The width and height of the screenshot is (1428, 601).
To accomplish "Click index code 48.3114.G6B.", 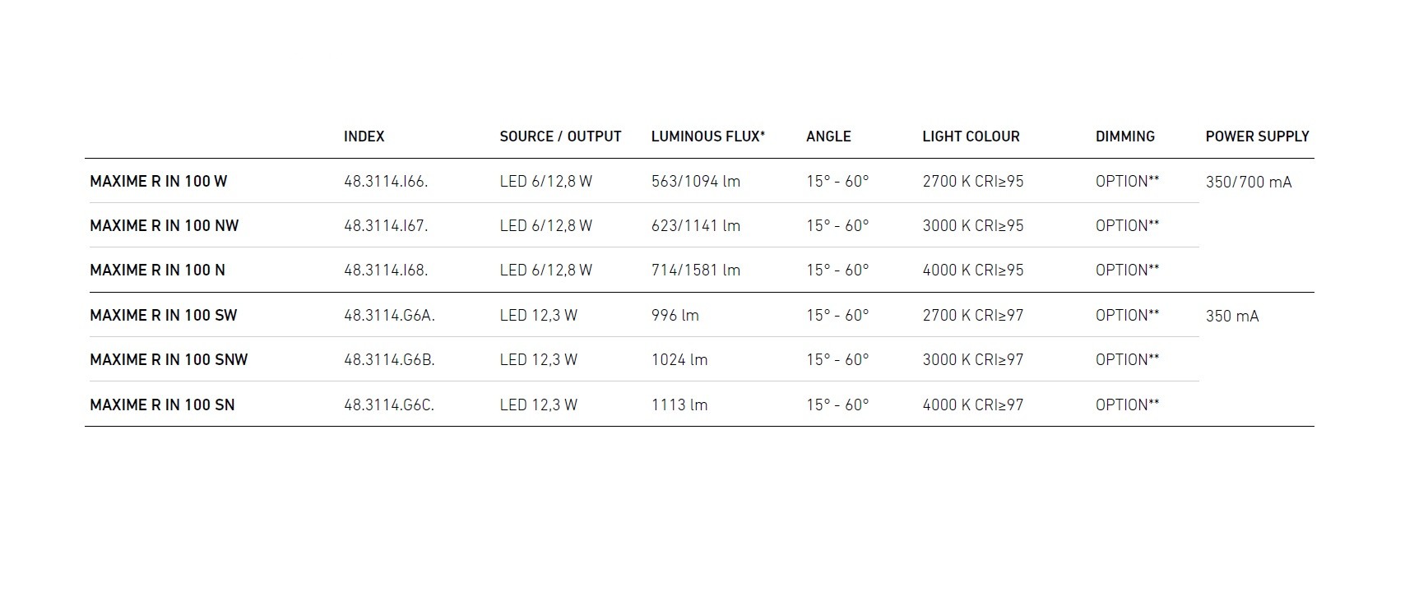I will pyautogui.click(x=389, y=360).
